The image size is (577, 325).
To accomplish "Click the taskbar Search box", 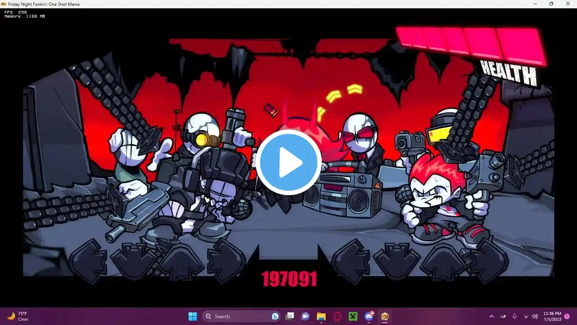I will pos(241,316).
